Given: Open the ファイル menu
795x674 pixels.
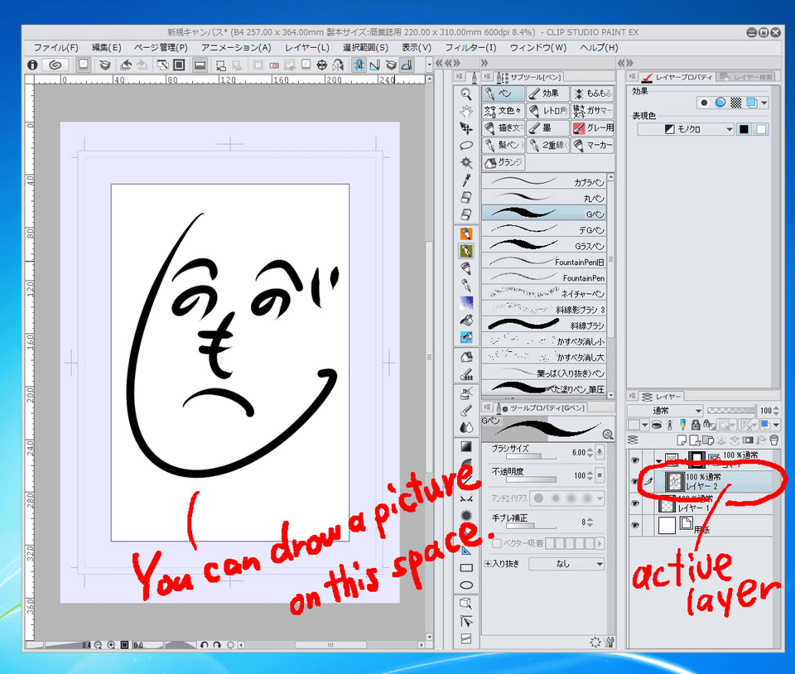Looking at the screenshot, I should coord(53,48).
